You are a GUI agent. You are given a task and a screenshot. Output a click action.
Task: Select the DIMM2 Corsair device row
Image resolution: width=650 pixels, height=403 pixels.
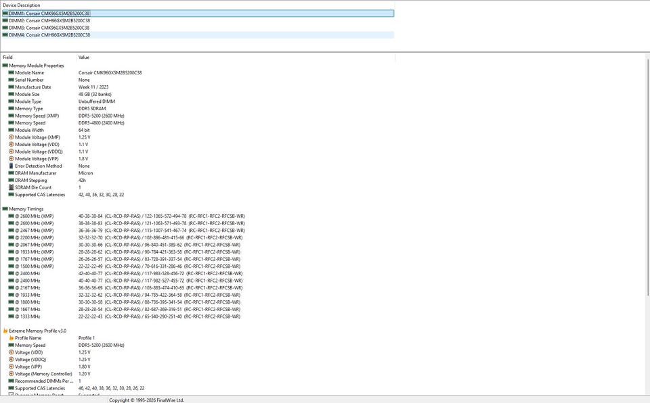(x=198, y=21)
